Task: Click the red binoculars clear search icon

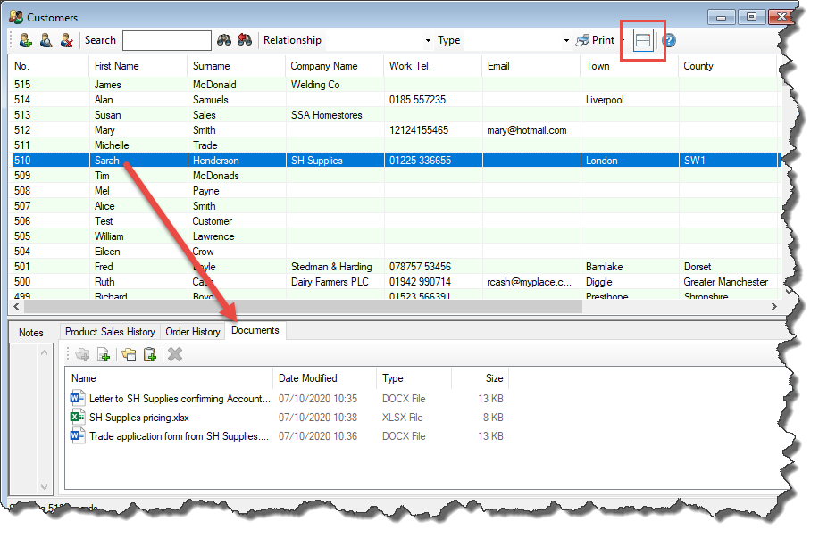Action: coord(245,40)
